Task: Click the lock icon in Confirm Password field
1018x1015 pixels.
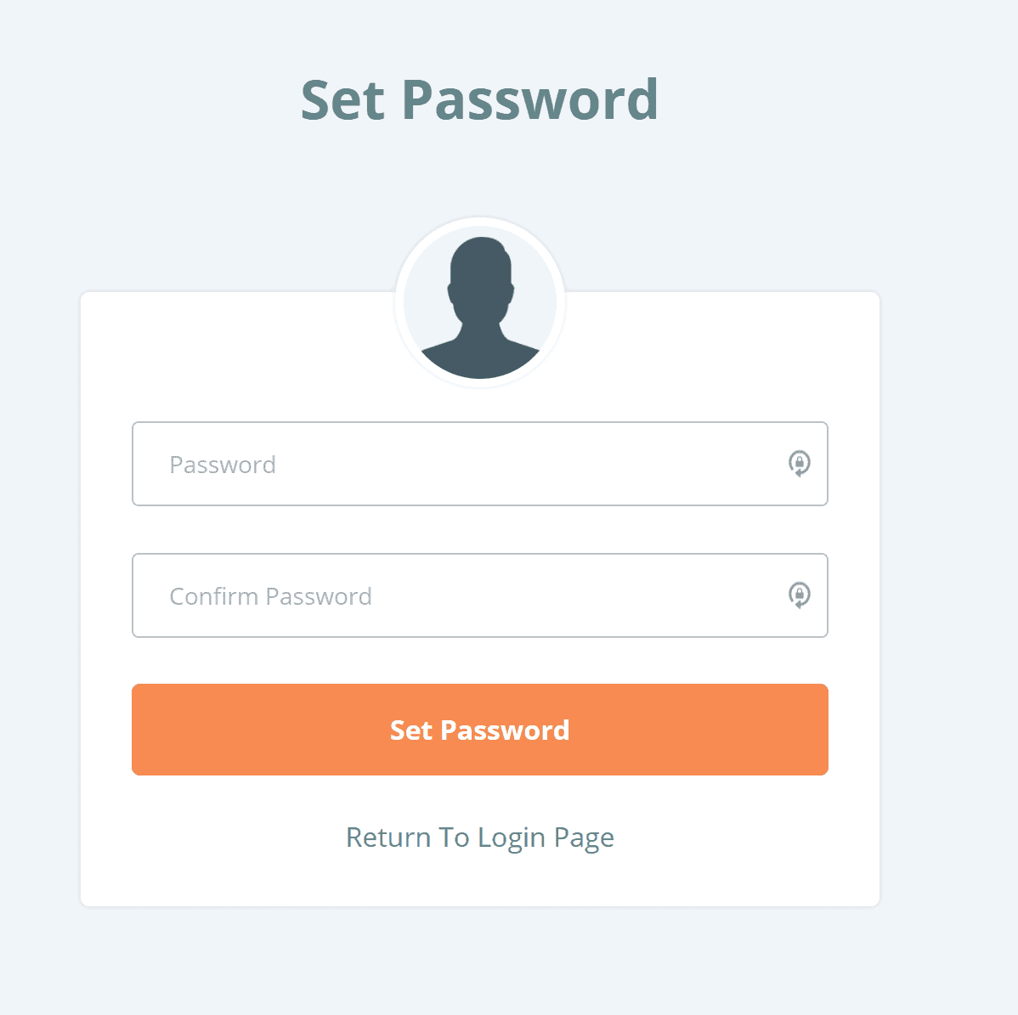Action: click(x=799, y=595)
